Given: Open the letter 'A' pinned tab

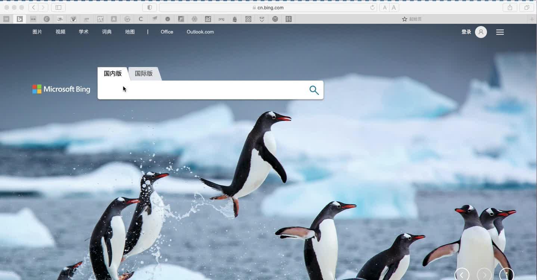Looking at the screenshot, I should point(114,19).
